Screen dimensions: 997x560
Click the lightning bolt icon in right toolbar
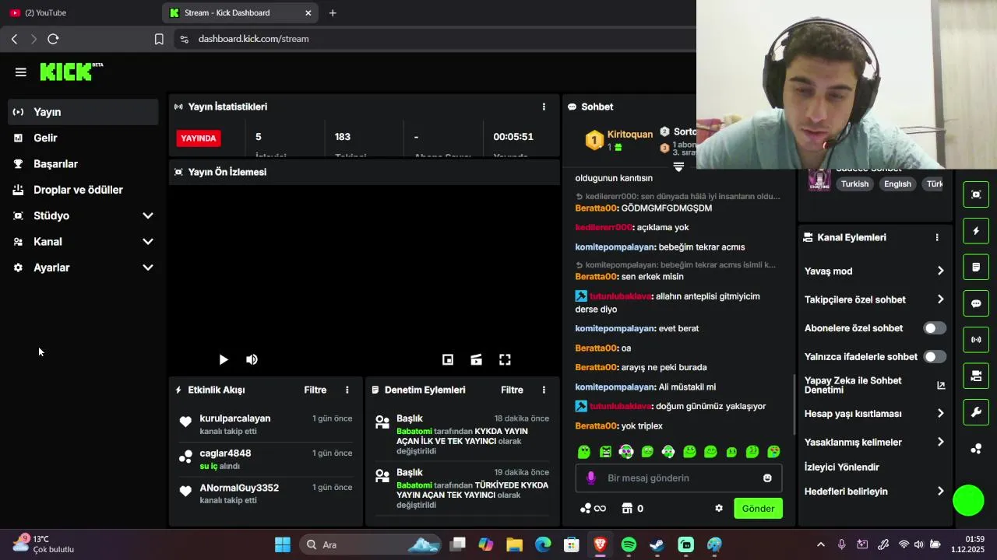pyautogui.click(x=976, y=231)
